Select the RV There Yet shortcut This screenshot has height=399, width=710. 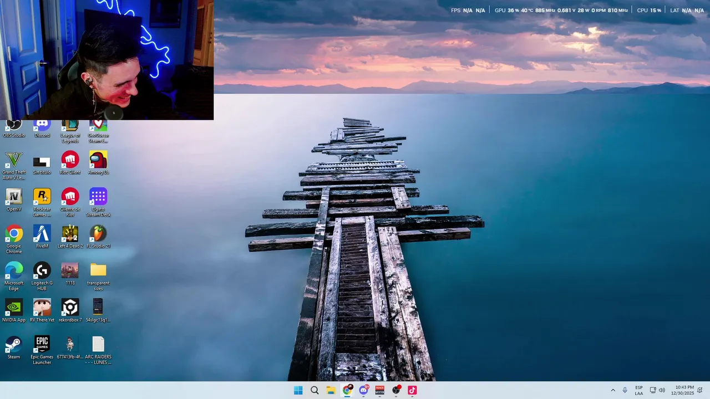[x=42, y=311]
